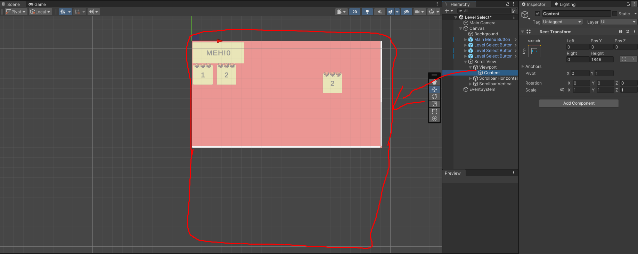This screenshot has height=254, width=638.
Task: Expand the Anchors foldout
Action: (523, 66)
